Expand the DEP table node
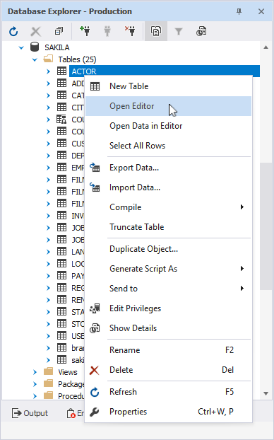The height and width of the screenshot is (440, 274). (x=48, y=156)
